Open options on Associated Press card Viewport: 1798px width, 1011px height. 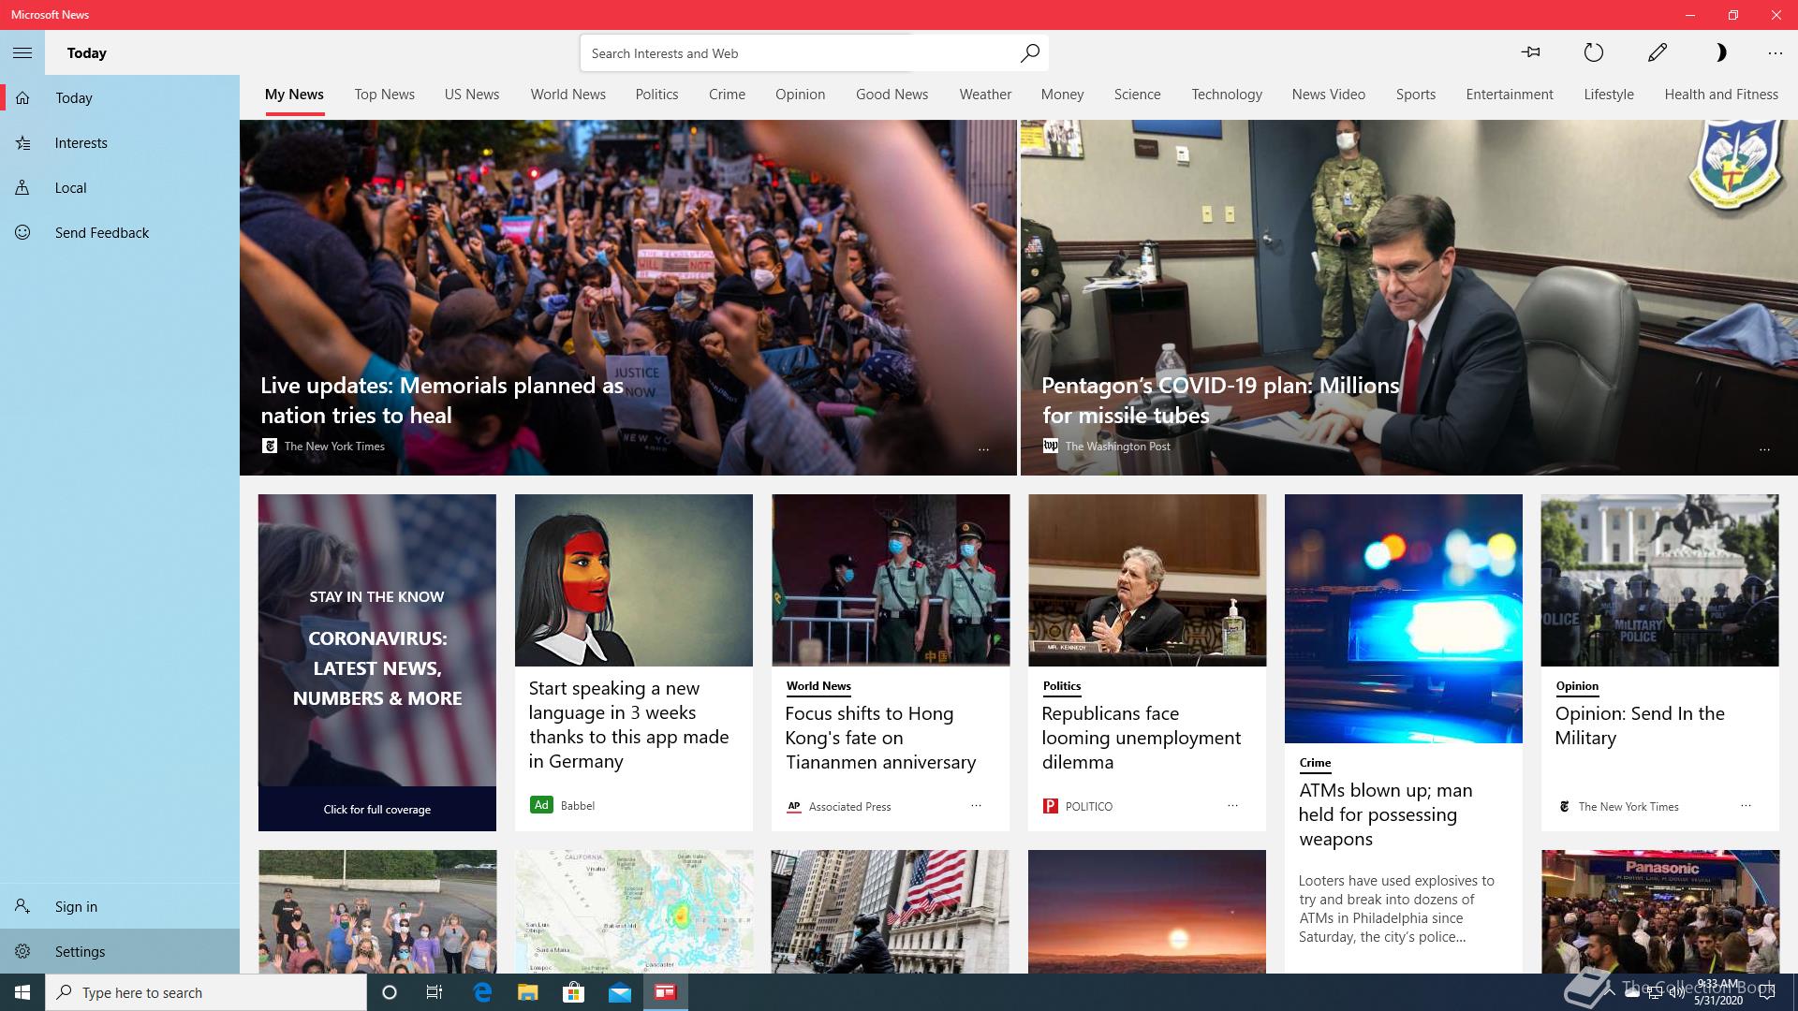tap(976, 806)
